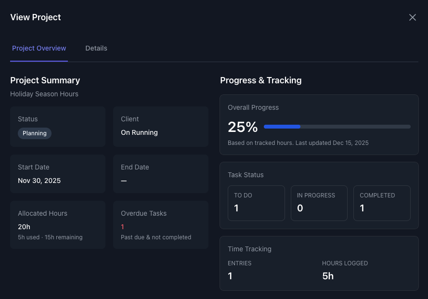Click the 5h used 15h remaining text
The height and width of the screenshot is (299, 428).
tap(50, 237)
